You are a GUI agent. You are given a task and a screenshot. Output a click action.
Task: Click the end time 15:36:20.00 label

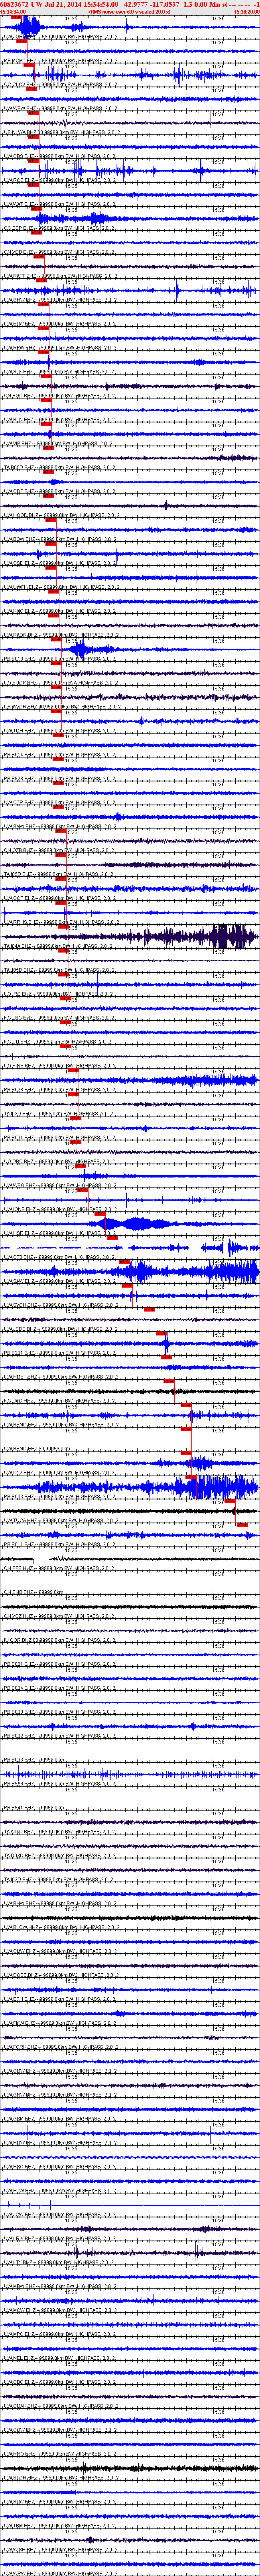[246, 12]
